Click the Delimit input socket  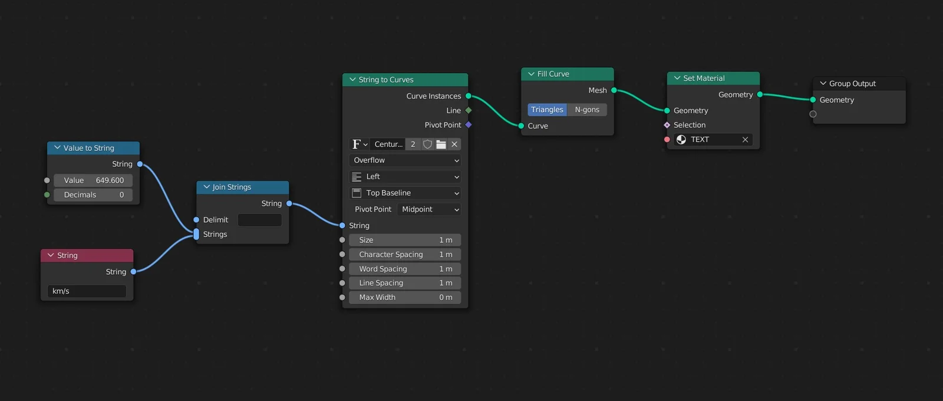196,220
